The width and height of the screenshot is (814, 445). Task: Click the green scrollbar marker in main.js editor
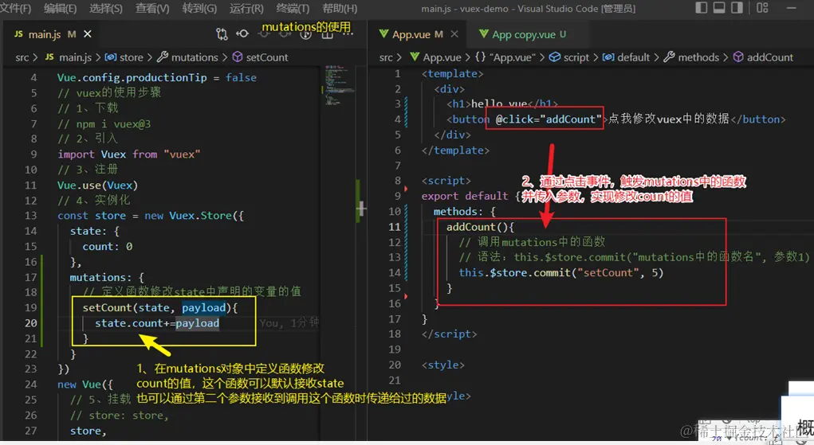click(358, 201)
